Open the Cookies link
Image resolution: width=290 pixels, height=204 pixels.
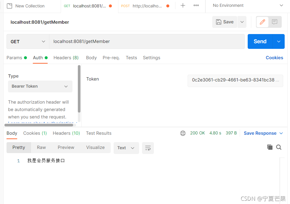275,58
